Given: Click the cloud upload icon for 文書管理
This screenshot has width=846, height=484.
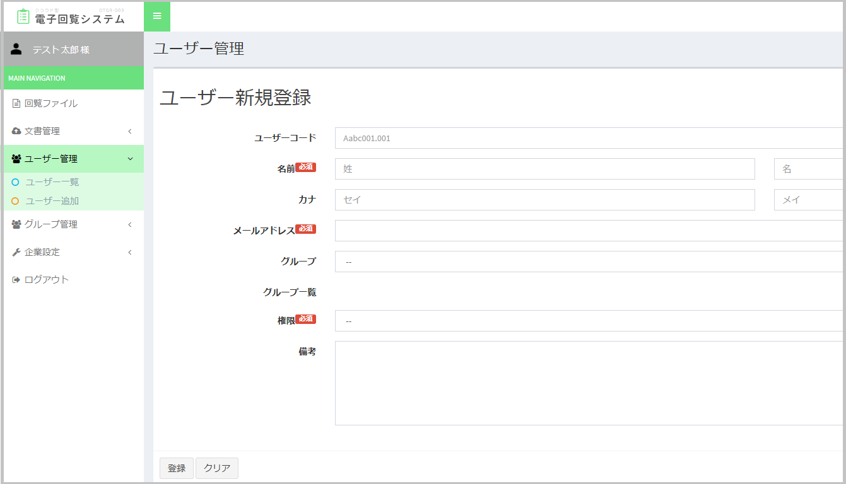Looking at the screenshot, I should [x=16, y=131].
